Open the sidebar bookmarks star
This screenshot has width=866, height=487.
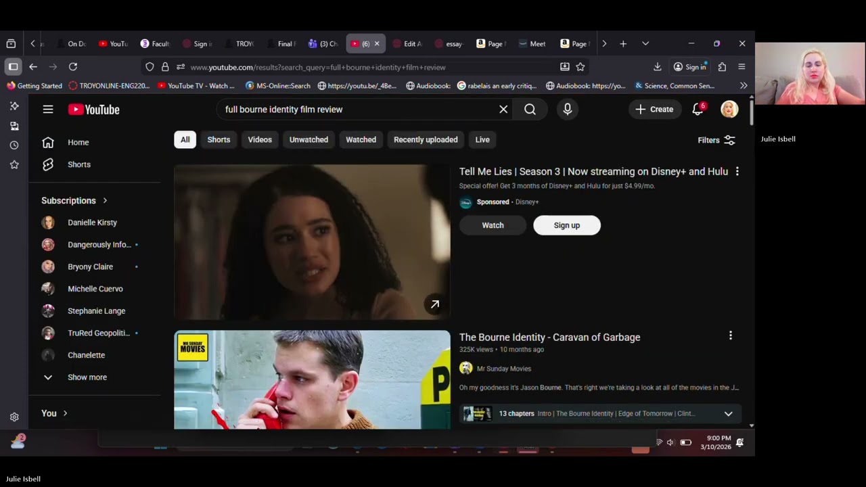pos(14,165)
